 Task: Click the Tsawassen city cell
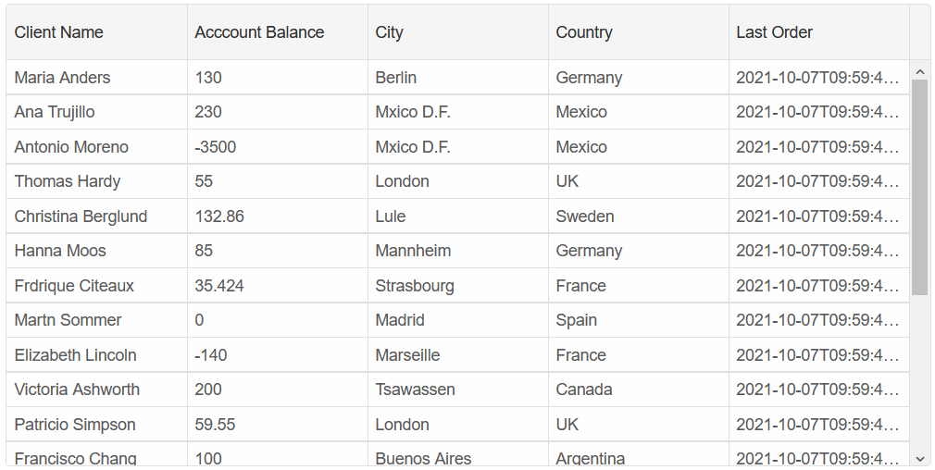(x=458, y=390)
